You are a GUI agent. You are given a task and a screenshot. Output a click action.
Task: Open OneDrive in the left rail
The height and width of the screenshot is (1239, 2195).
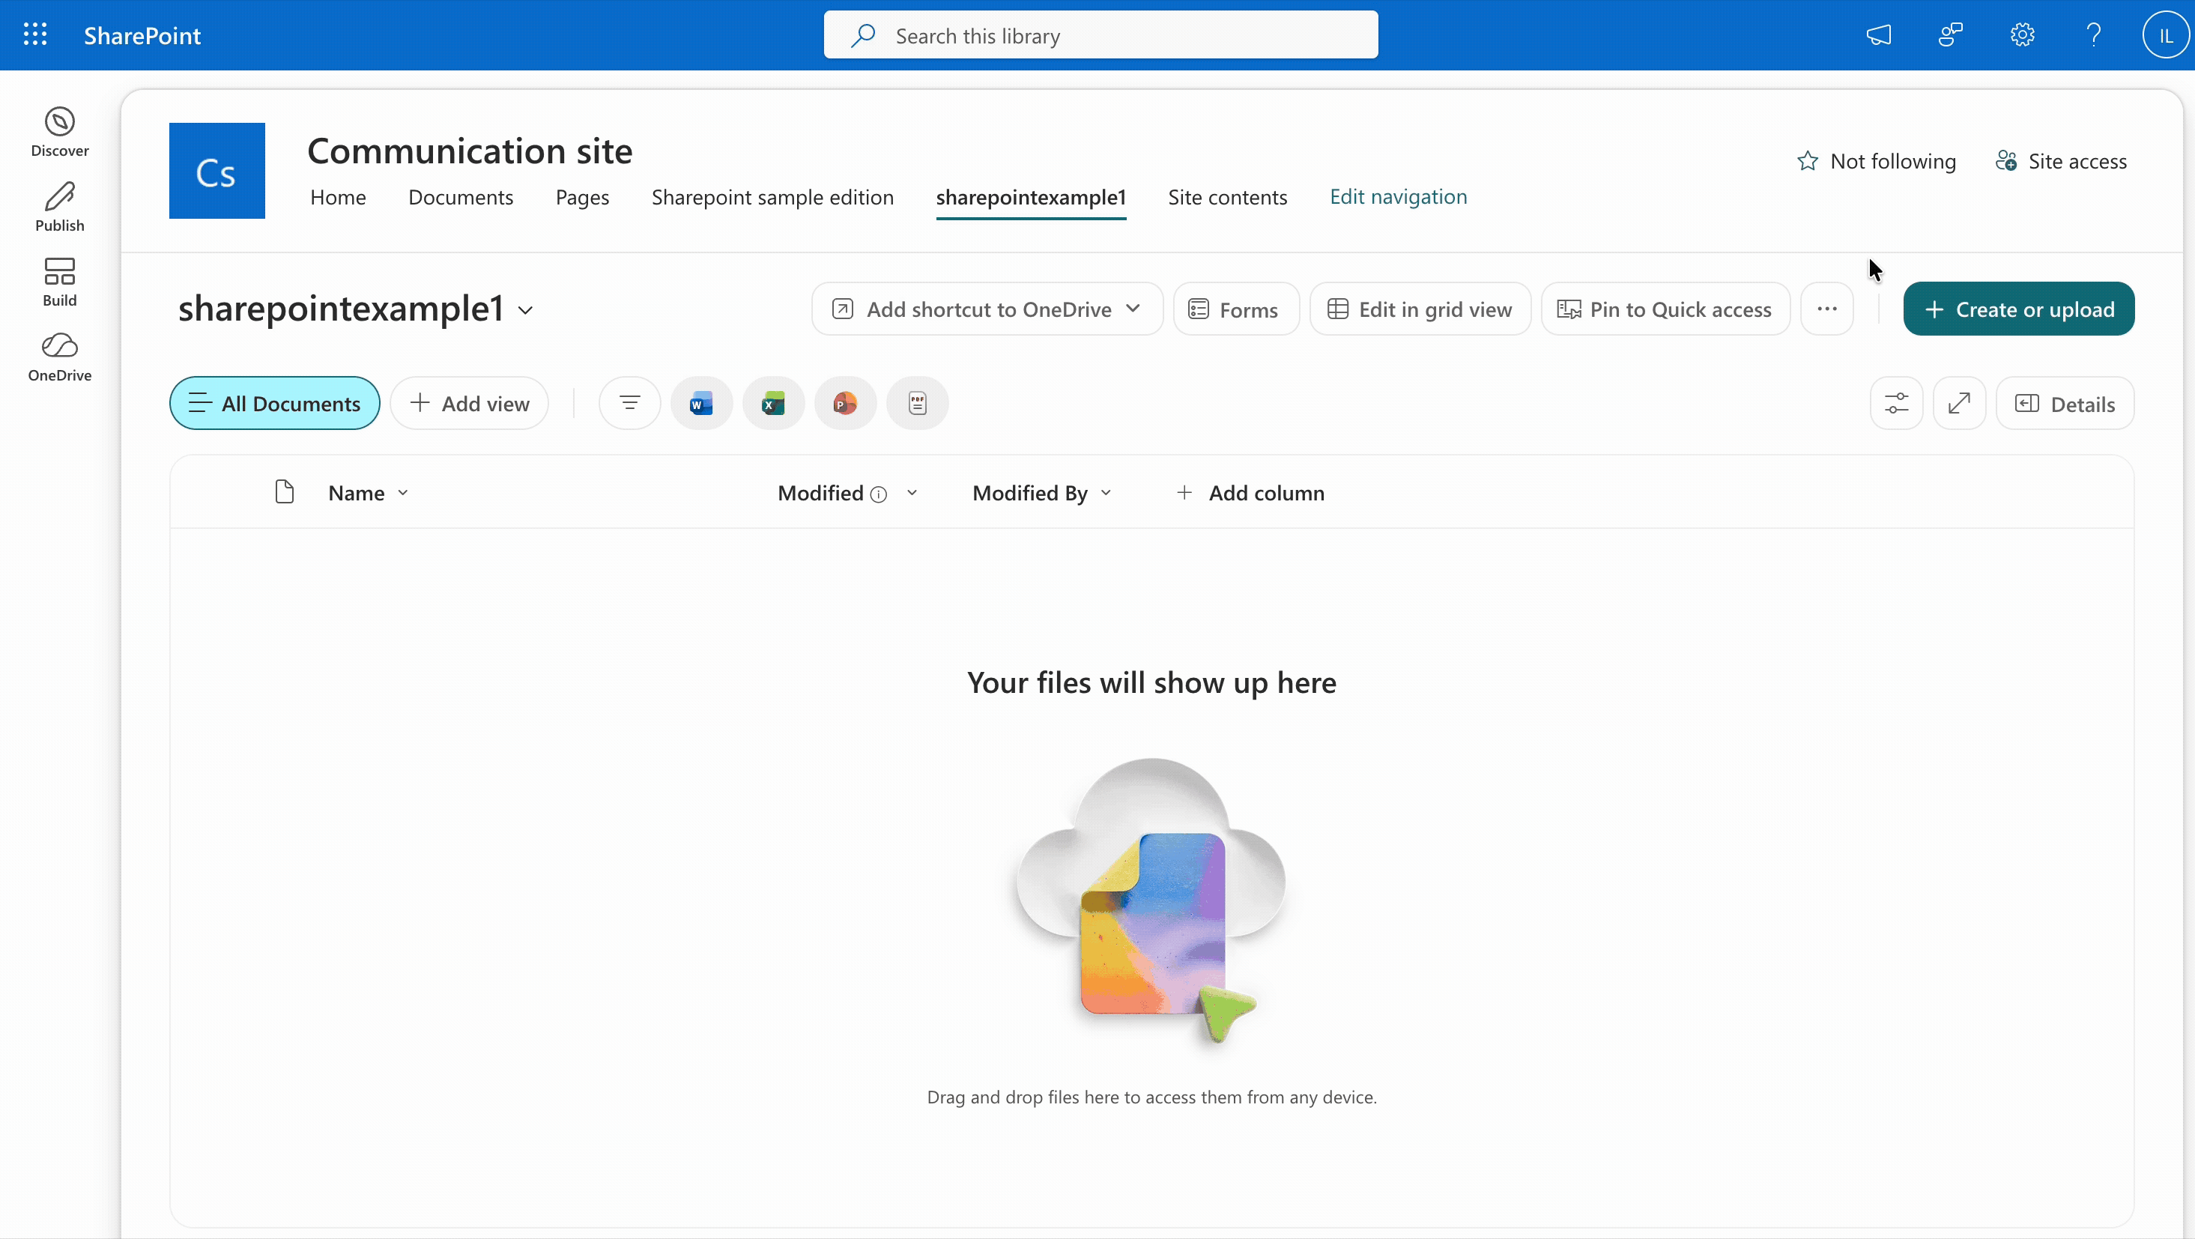(x=60, y=357)
